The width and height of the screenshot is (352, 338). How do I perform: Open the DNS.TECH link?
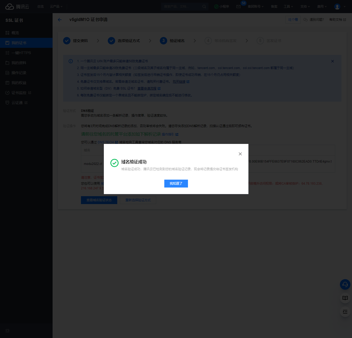[x=108, y=142]
